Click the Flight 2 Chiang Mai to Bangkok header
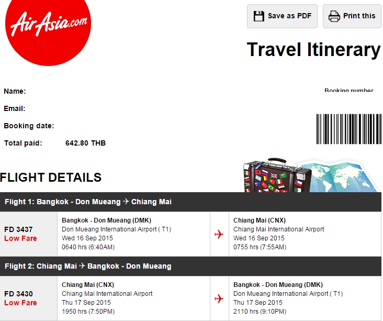This screenshot has width=383, height=321. click(x=88, y=266)
